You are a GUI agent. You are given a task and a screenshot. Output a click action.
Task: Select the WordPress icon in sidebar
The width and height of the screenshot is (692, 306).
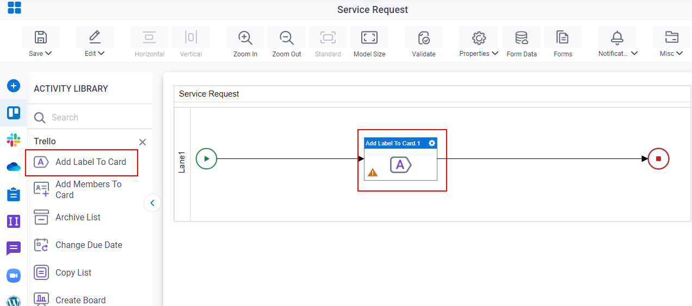[x=14, y=301]
